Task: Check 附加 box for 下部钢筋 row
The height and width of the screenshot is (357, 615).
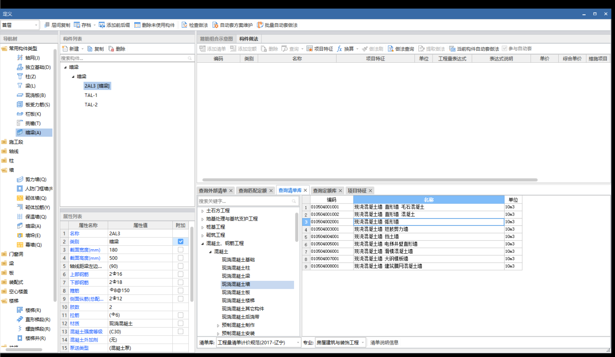Action: pyautogui.click(x=181, y=282)
